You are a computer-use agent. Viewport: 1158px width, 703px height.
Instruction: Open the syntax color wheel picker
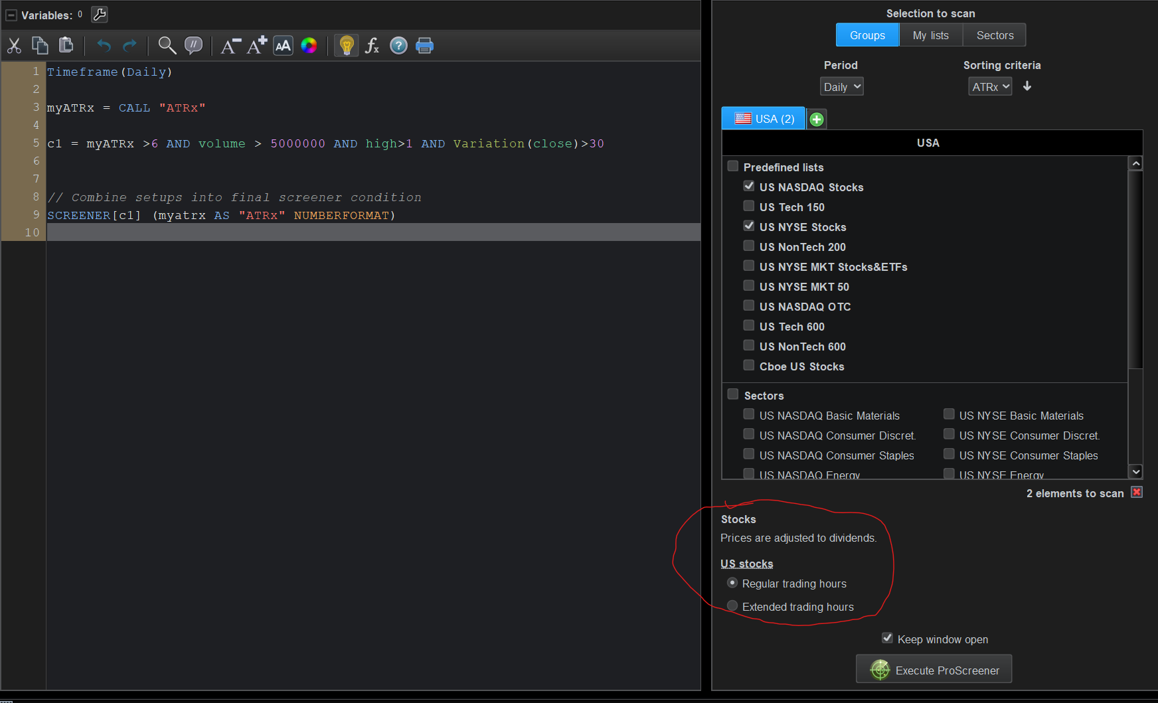(309, 46)
